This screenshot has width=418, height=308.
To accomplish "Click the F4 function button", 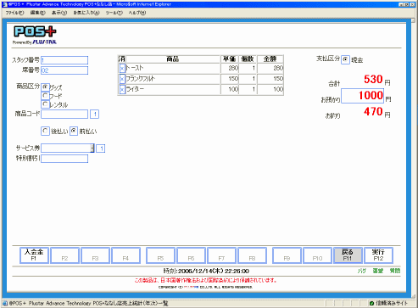I will click(125, 255).
